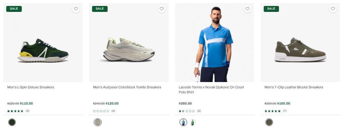Viewport: 344px width, 132px height.
Task: Add L-Spin Deluxe Sneakers to wishlist
Action: click(76, 9)
